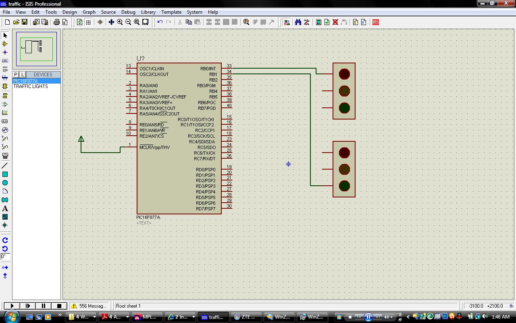
Task: Flip horizontally with X-mirror icon
Action: pyautogui.click(x=5, y=267)
